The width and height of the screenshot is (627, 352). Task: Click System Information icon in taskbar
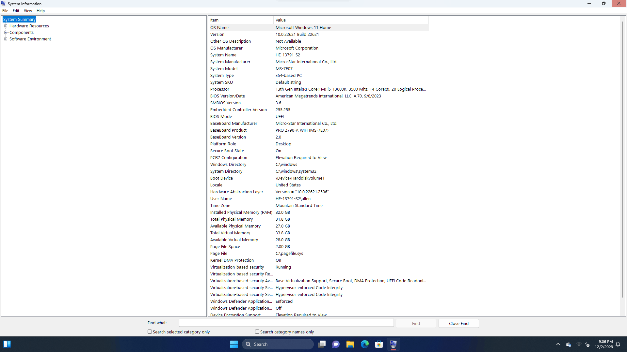tap(393, 344)
